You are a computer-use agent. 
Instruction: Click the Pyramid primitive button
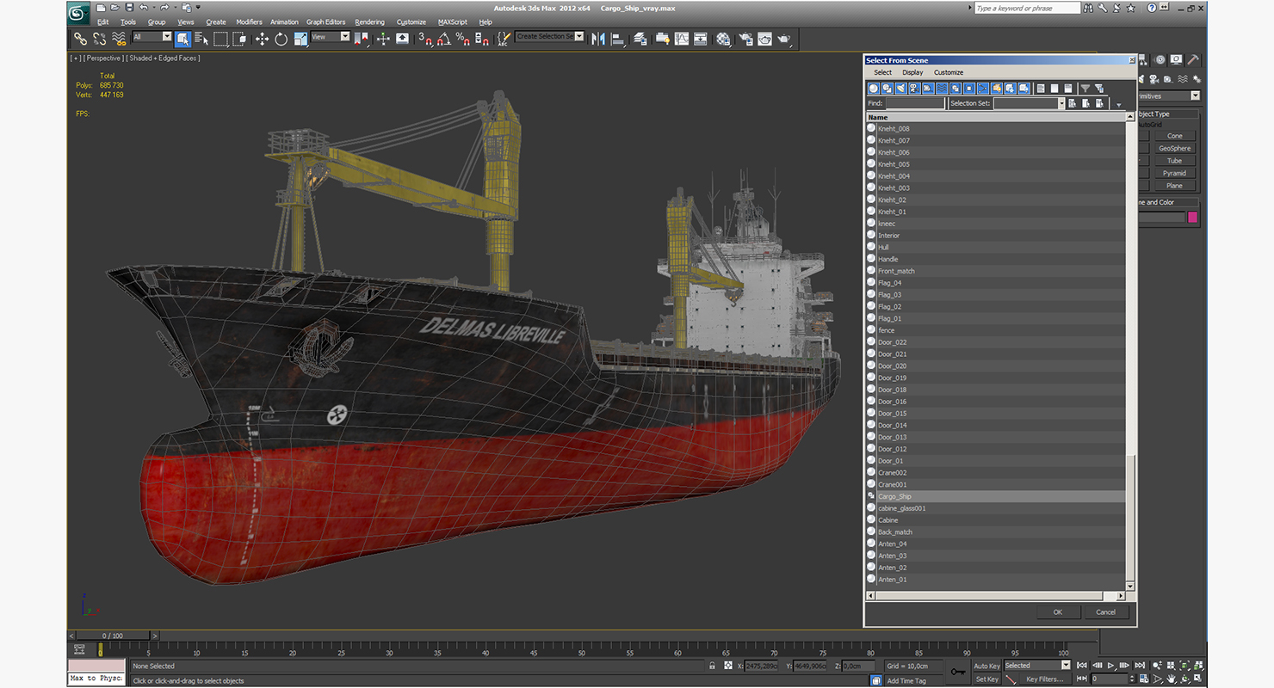coord(1174,173)
